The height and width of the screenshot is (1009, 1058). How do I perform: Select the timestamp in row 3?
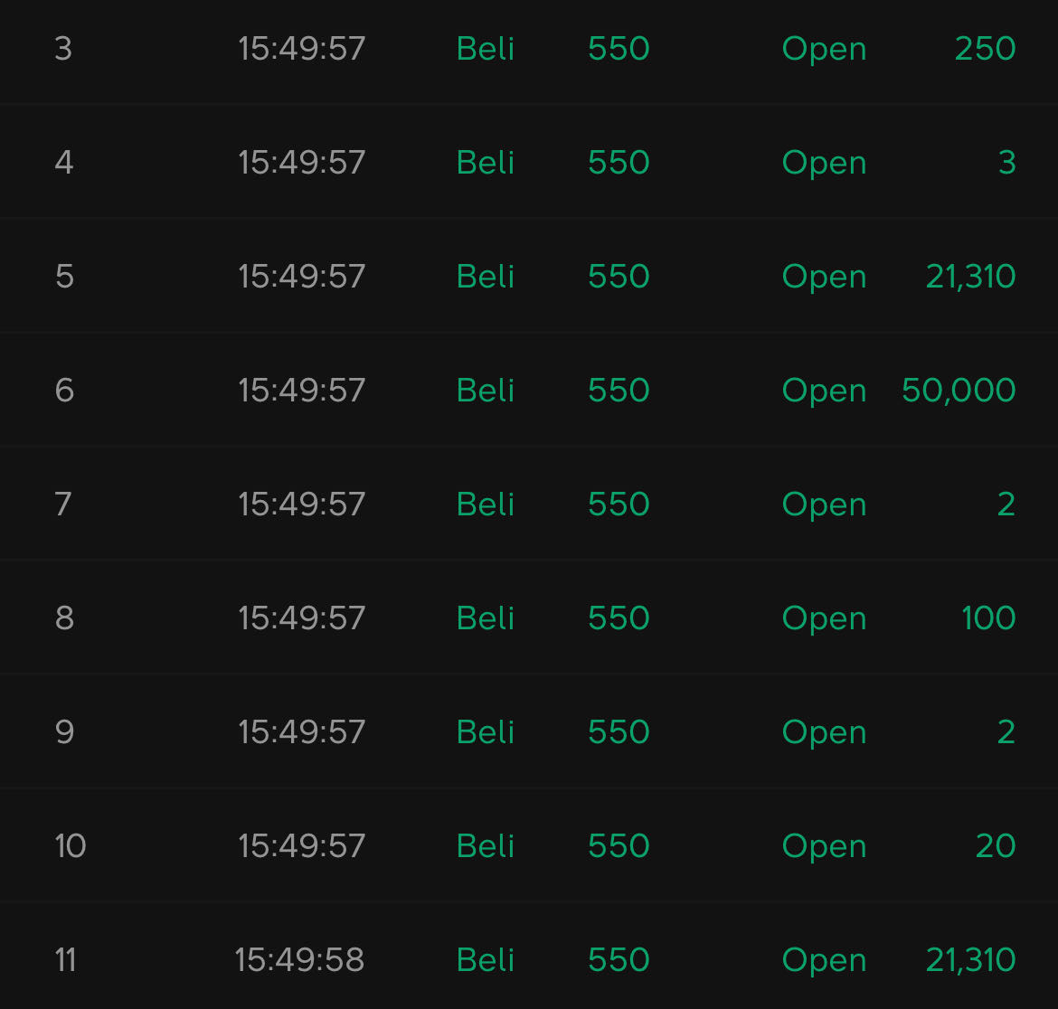(301, 49)
